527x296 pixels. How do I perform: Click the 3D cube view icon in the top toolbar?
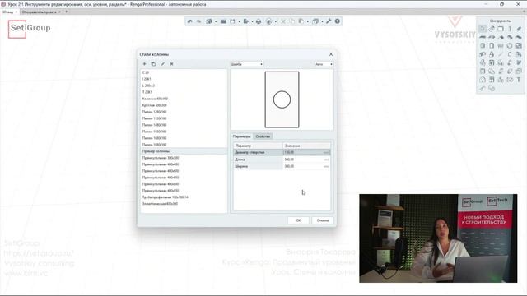208,21
